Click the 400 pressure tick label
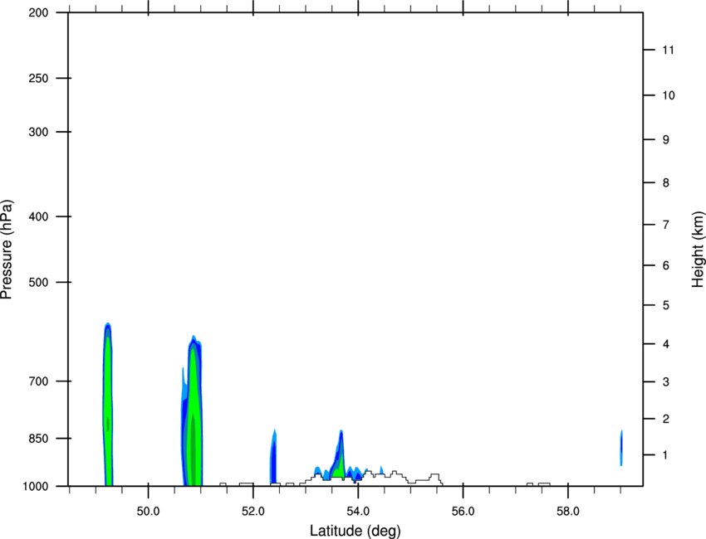This screenshot has width=706, height=539. pyautogui.click(x=38, y=216)
